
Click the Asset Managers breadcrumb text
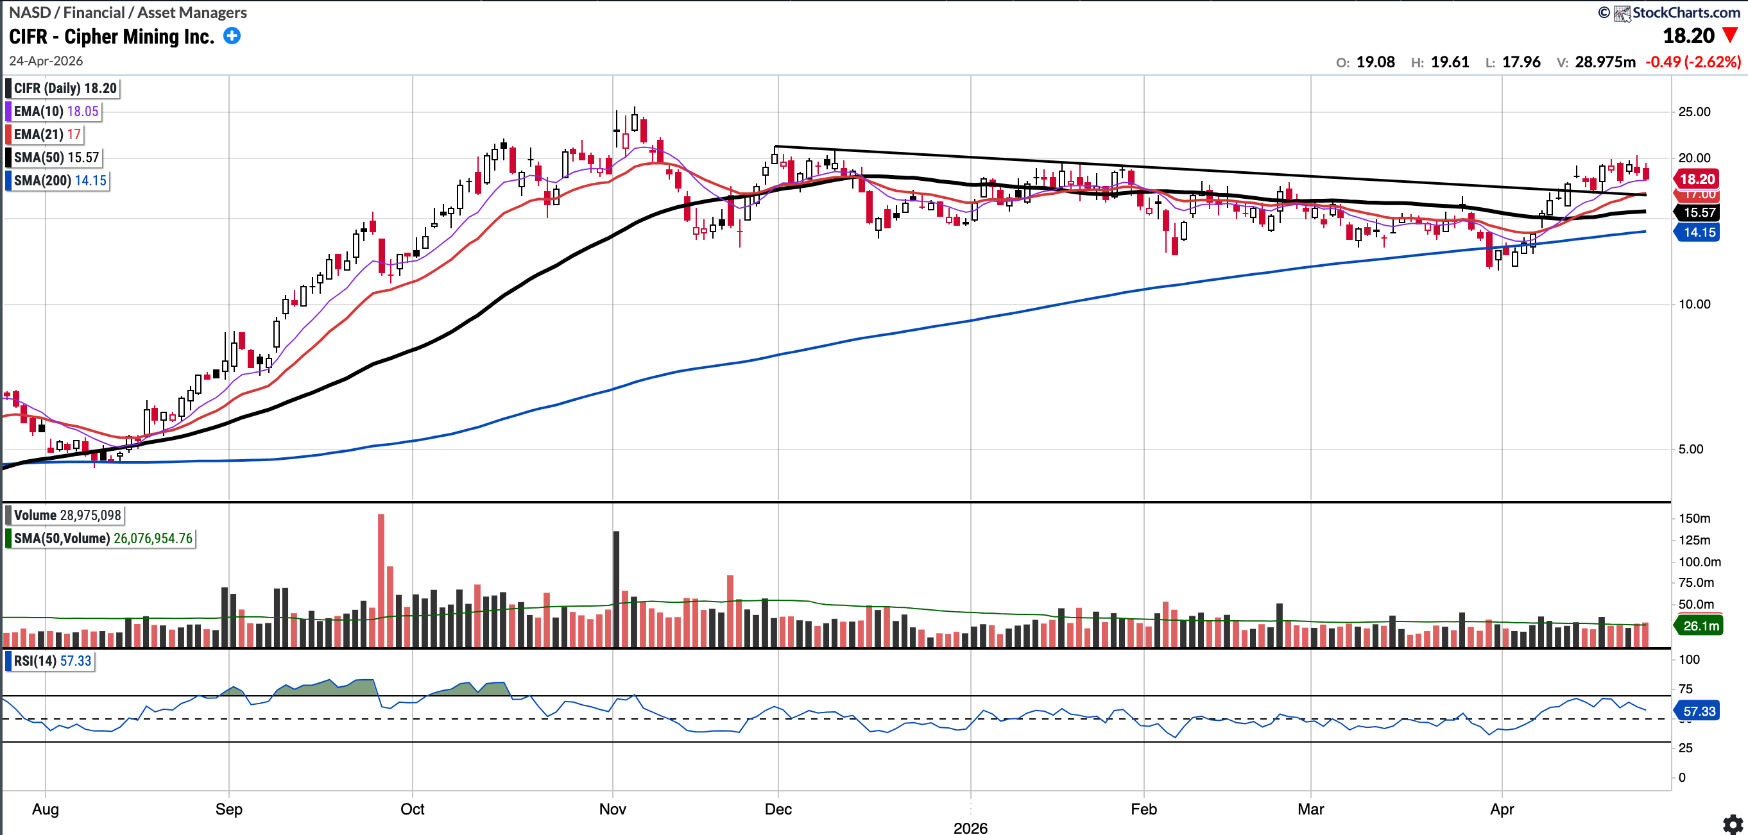tap(192, 12)
